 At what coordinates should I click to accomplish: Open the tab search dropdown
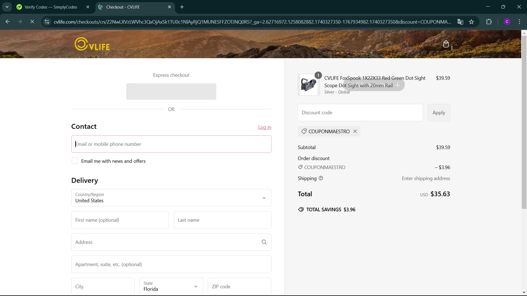[x=7, y=7]
